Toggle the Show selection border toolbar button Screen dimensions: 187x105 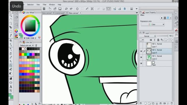(108, 9)
